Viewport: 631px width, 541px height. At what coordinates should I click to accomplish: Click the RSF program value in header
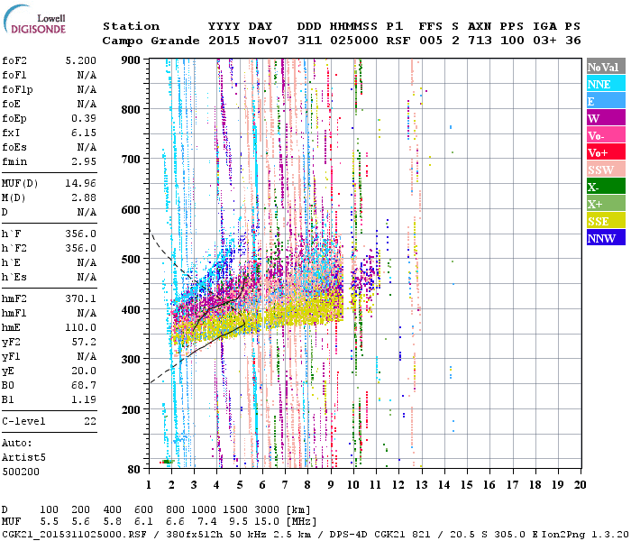click(x=398, y=41)
